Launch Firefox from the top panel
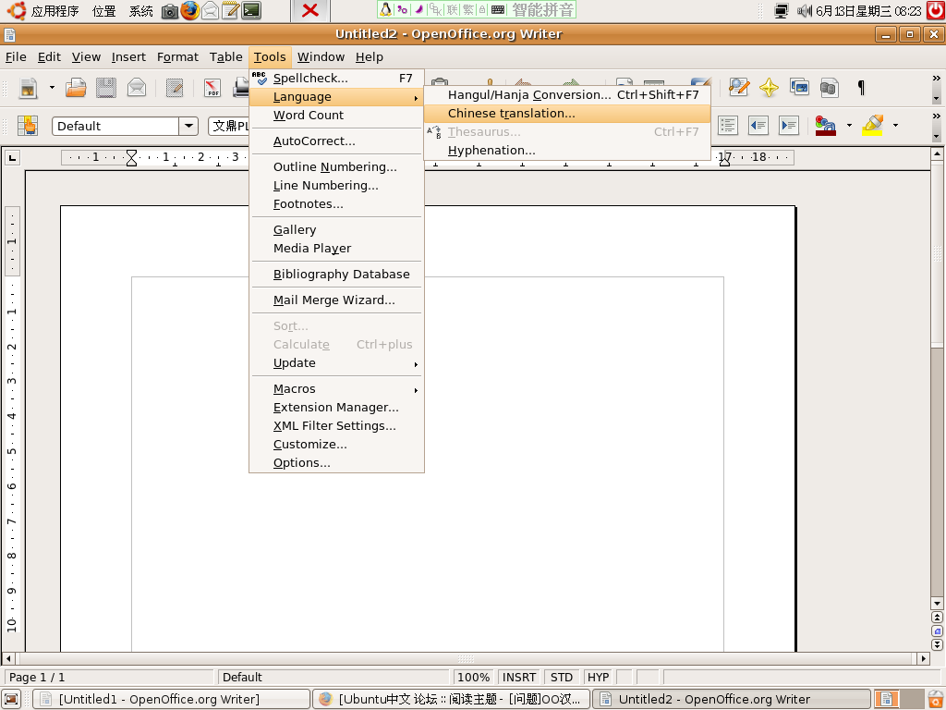The image size is (946, 710). point(190,10)
